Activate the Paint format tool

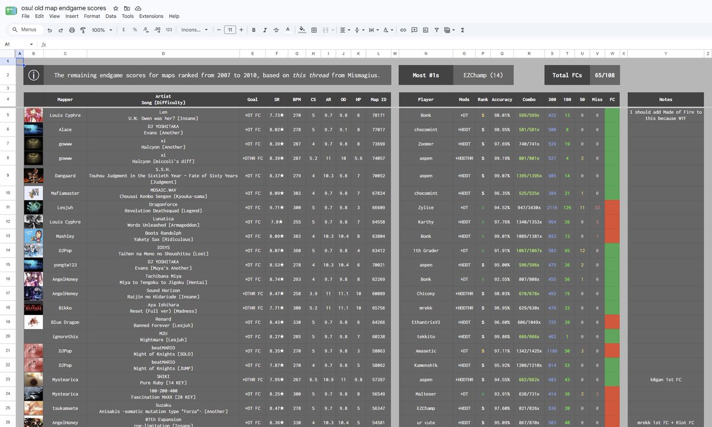pos(83,30)
